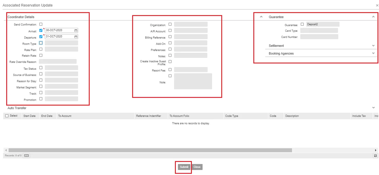This screenshot has width=379, height=175.
Task: Enable the Resort Fee checkbox
Action: (170, 70)
